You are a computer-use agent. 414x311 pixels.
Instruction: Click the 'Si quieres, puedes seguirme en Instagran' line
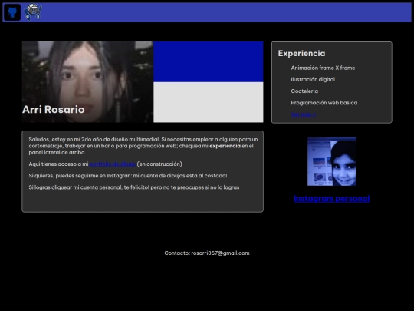point(128,176)
